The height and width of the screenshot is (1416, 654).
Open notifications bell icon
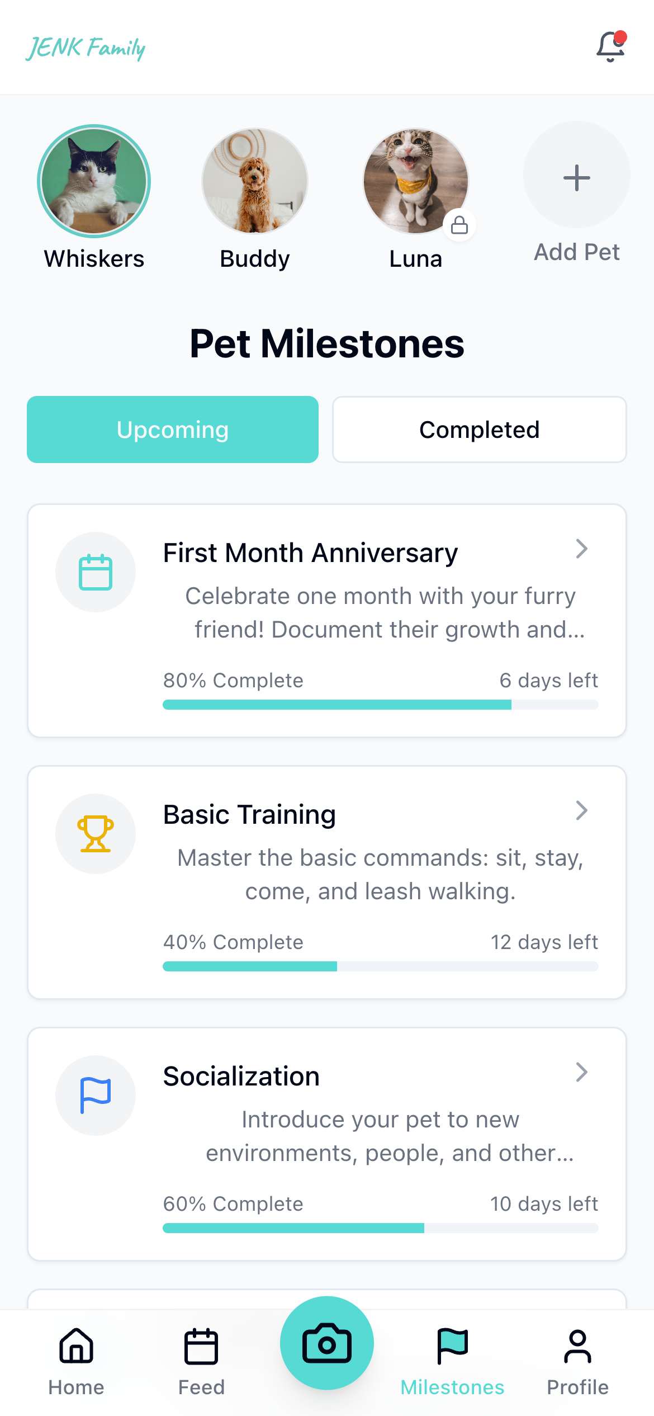[x=610, y=47]
